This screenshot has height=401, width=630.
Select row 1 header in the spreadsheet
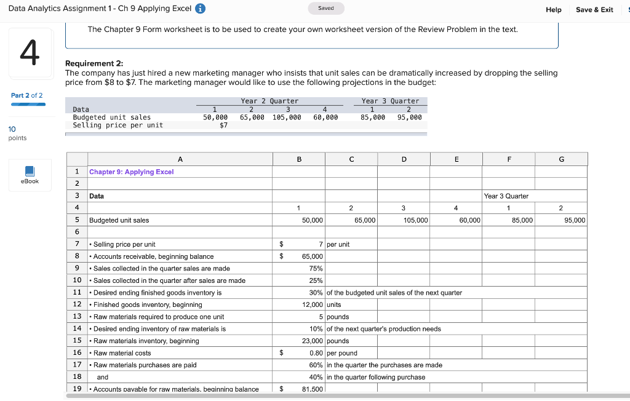(77, 171)
